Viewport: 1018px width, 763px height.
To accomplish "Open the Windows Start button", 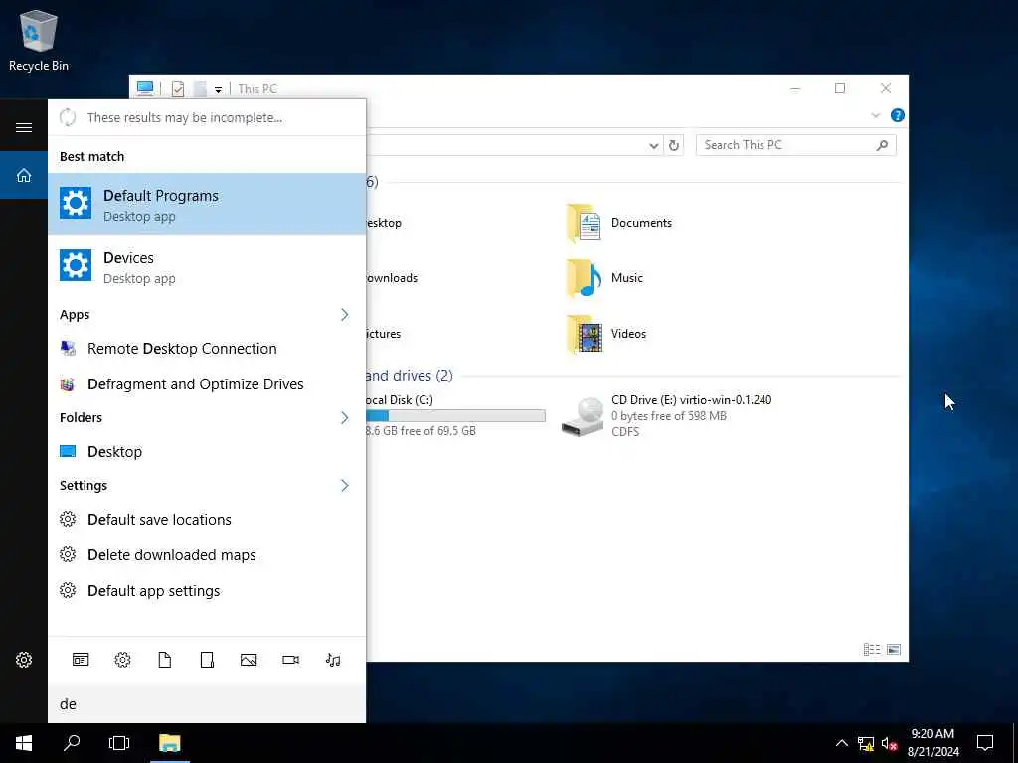I will (24, 743).
